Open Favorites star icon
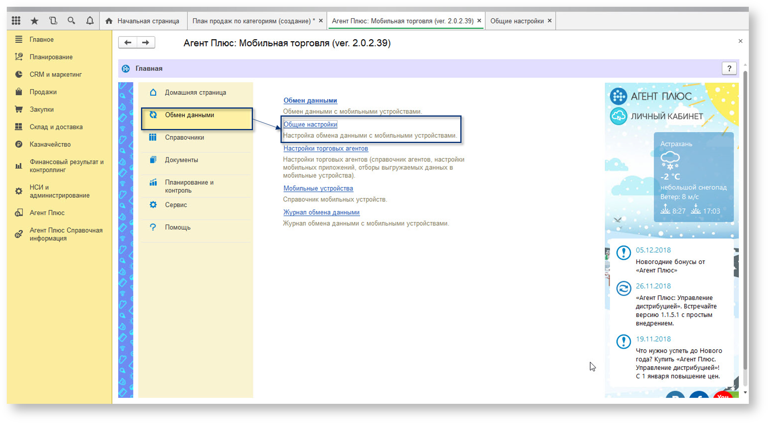 point(35,21)
